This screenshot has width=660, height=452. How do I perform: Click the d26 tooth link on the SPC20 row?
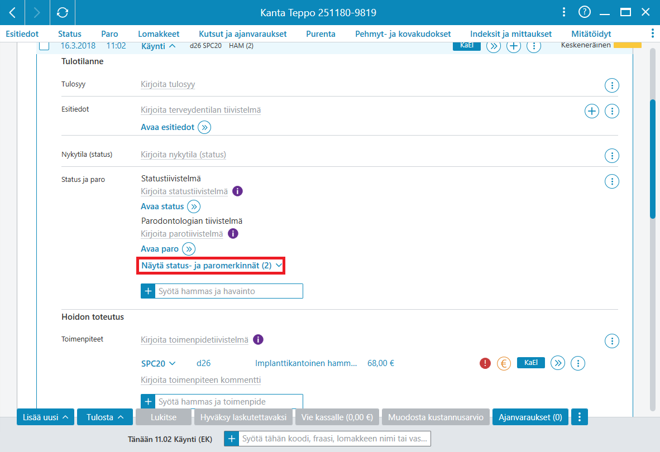click(x=203, y=363)
